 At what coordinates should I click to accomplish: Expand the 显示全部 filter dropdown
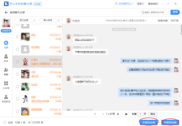25,20
